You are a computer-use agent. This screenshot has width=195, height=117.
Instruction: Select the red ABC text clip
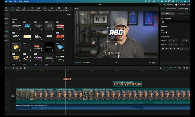point(67,79)
